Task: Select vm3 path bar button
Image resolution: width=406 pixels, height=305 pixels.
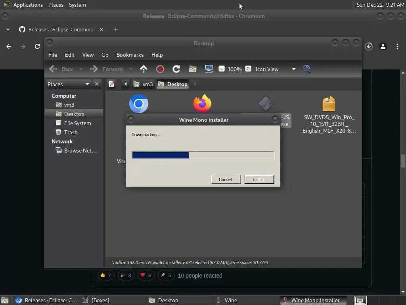Action: (x=143, y=84)
